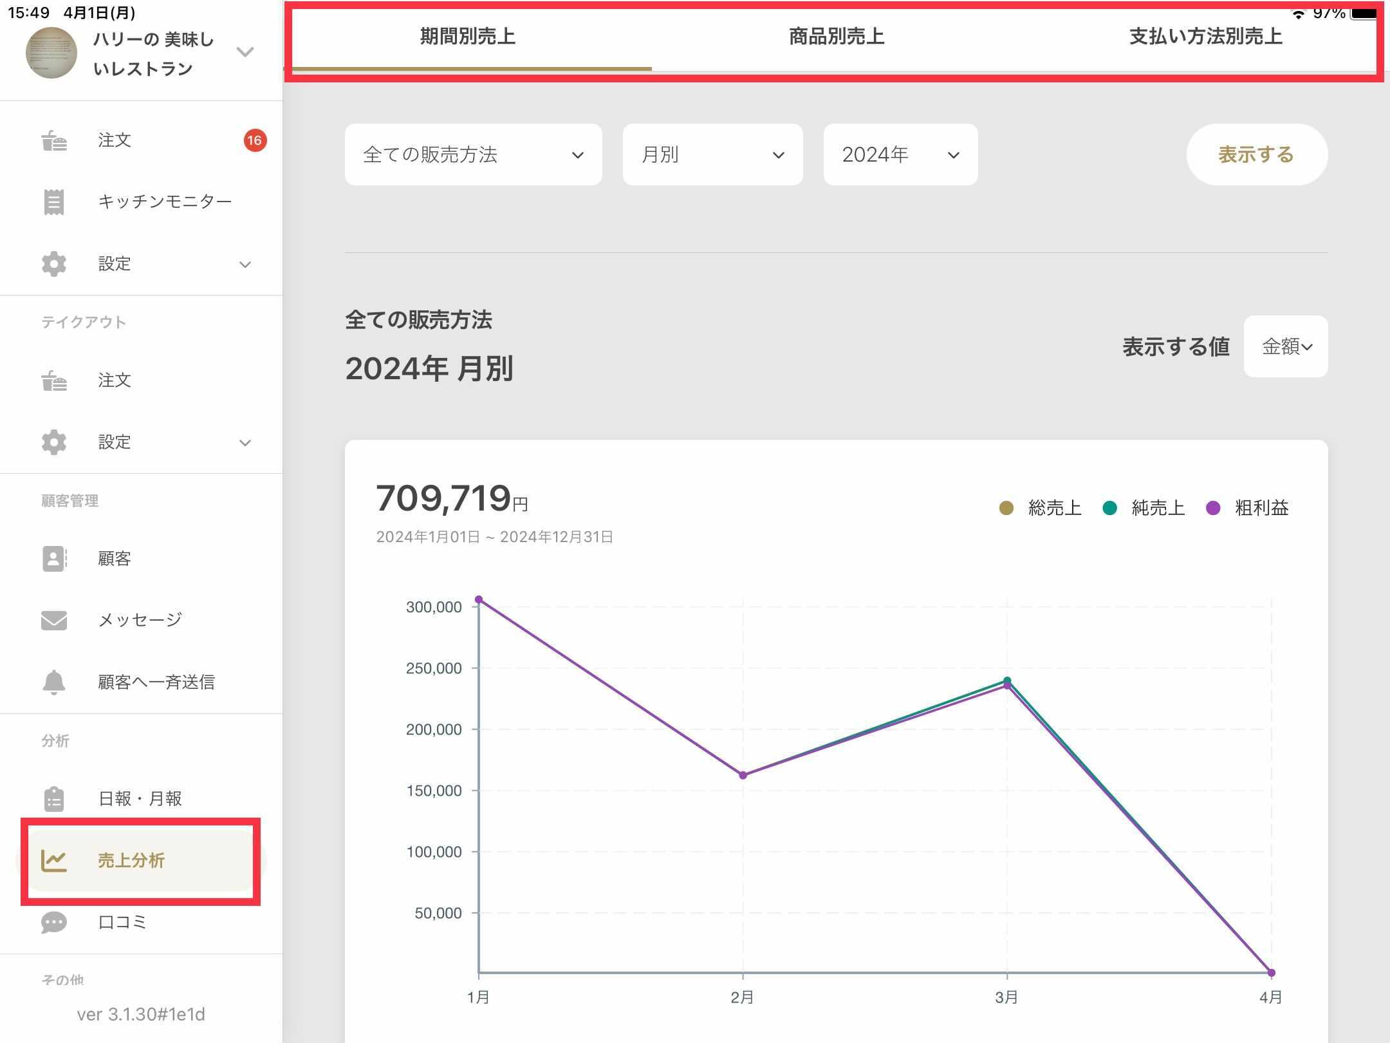1390x1043 pixels.
Task: Click the red 16 notification badge
Action: tap(255, 140)
